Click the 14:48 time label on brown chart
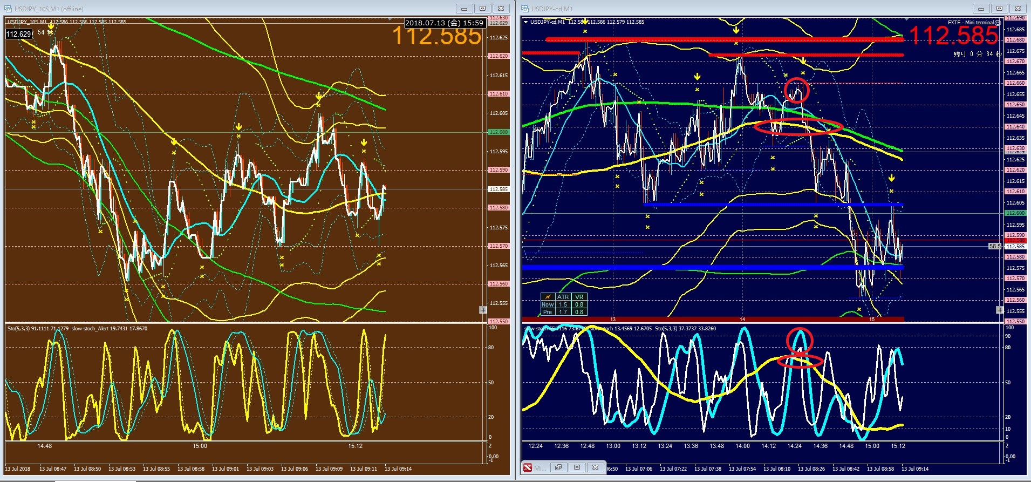The width and height of the screenshot is (1031, 482). tap(45, 446)
